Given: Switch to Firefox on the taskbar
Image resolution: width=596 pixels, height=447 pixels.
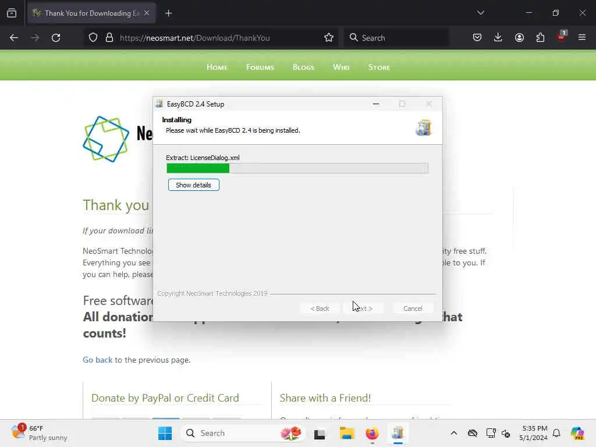Looking at the screenshot, I should [x=372, y=433].
